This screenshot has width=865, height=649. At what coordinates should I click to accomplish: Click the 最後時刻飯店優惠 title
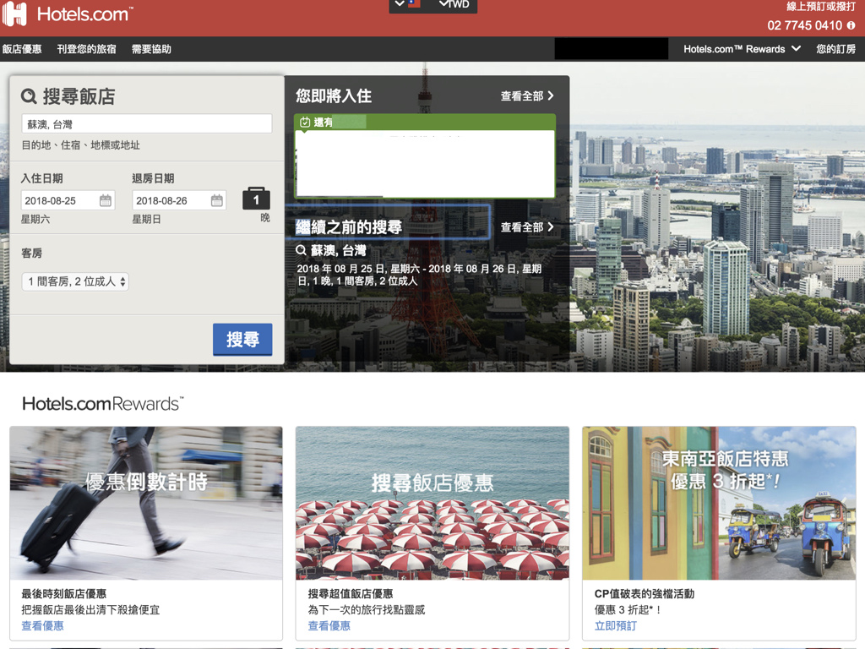pyautogui.click(x=63, y=594)
